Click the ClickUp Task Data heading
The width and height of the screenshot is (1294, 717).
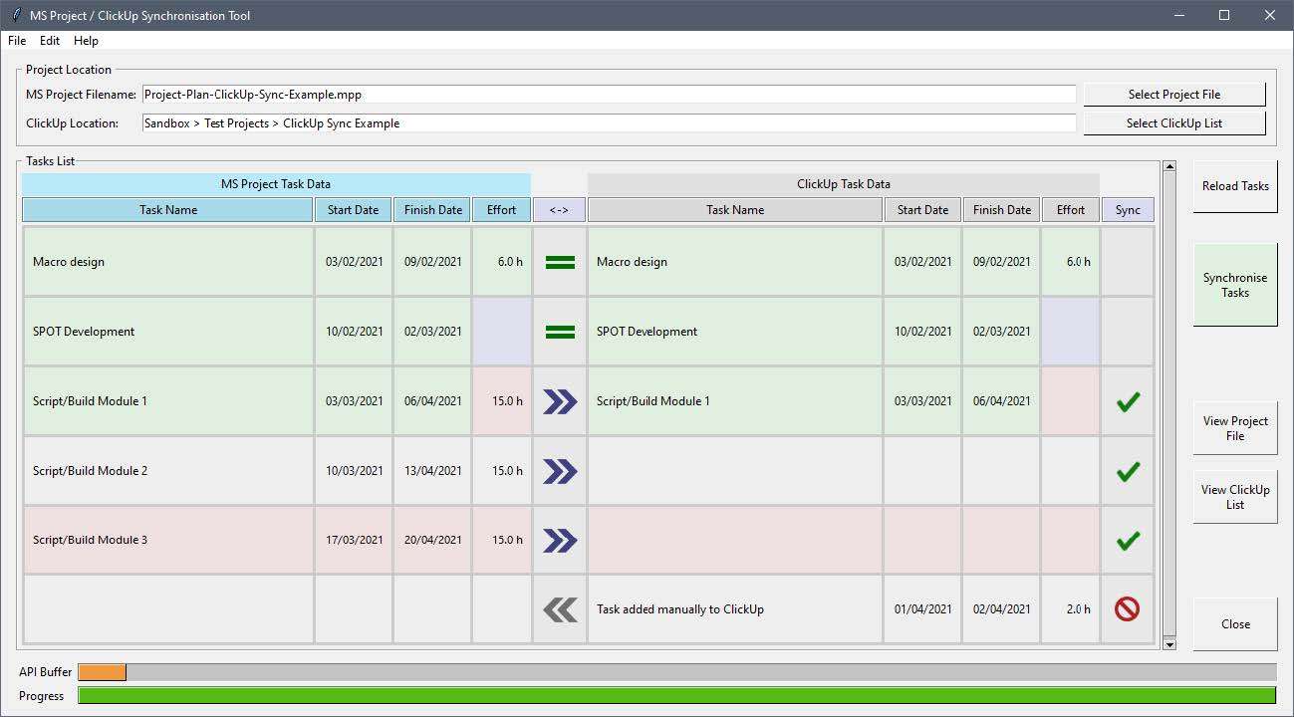point(844,184)
